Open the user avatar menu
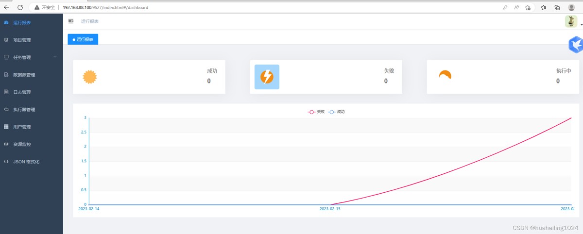Viewport: 583px width, 234px height. coord(571,21)
